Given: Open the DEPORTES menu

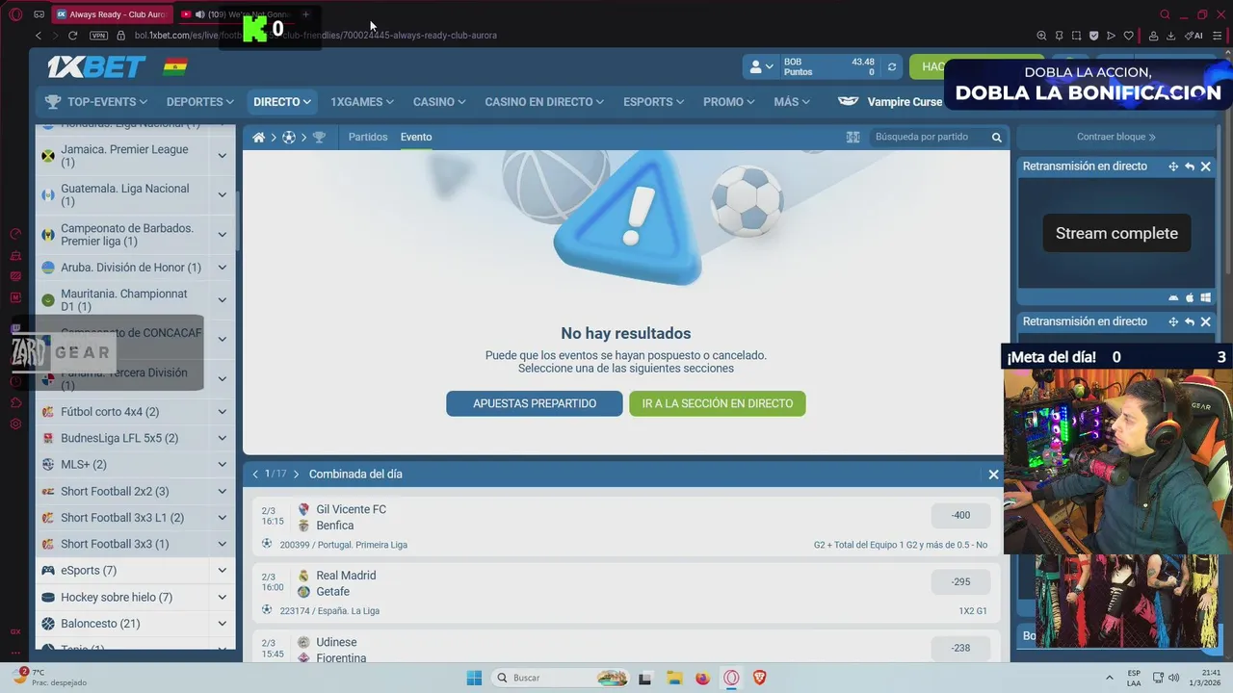Looking at the screenshot, I should [x=200, y=102].
